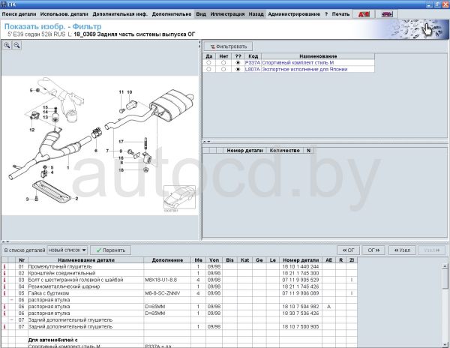
Task: Click info icon for row 02 Кронштейн соединительный
Action: click(4, 273)
